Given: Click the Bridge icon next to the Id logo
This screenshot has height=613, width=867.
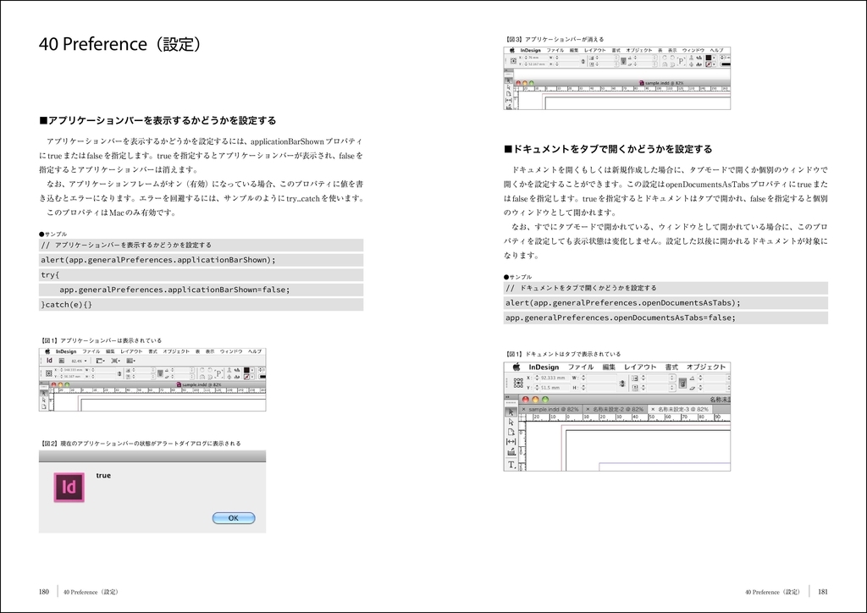Looking at the screenshot, I should (61, 361).
